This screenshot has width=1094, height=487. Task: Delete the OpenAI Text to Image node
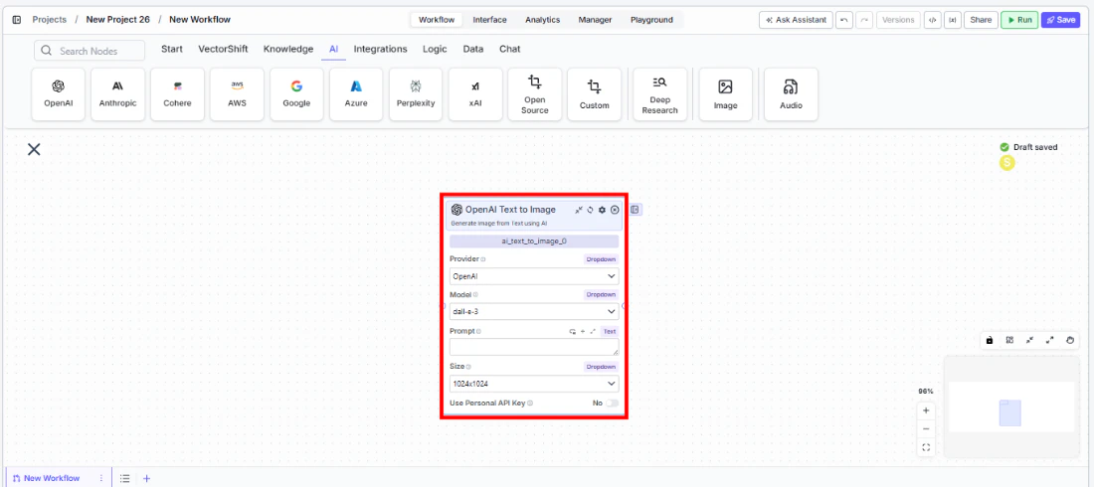[615, 210]
